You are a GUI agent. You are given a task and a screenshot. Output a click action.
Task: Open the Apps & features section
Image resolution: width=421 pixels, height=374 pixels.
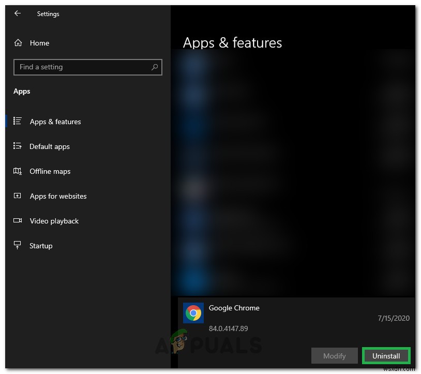click(55, 122)
